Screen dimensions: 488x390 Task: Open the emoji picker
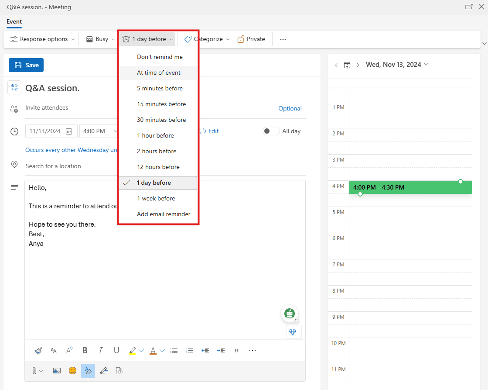coord(72,370)
